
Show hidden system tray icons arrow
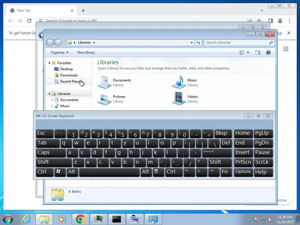[x=249, y=219]
